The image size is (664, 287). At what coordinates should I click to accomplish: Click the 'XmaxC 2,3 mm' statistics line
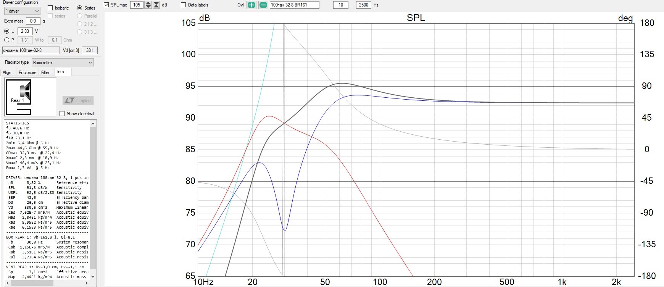pos(32,158)
